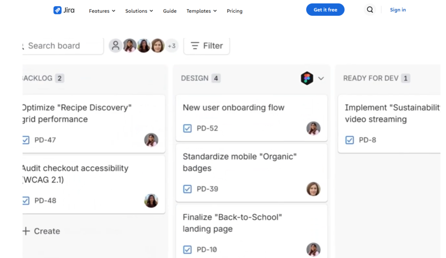
Task: Expand the Design column chevron
Action: 321,78
